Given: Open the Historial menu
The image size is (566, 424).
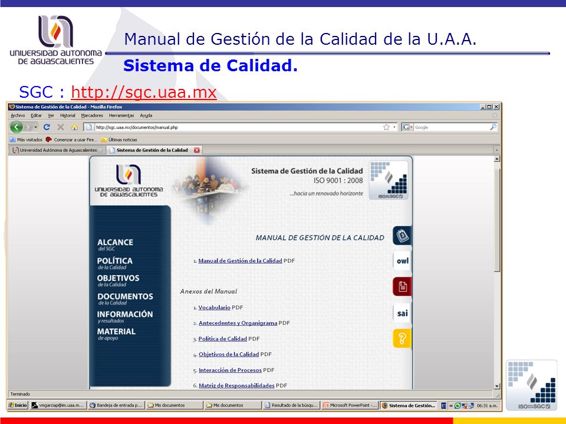Looking at the screenshot, I should tap(68, 115).
